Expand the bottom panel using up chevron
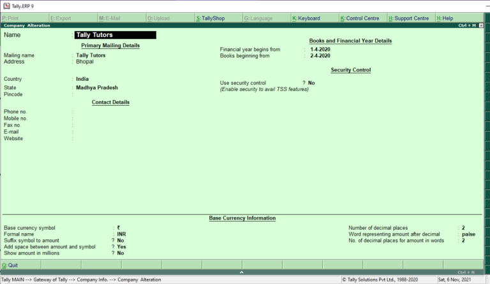This screenshot has height=284, width=490. (241, 272)
